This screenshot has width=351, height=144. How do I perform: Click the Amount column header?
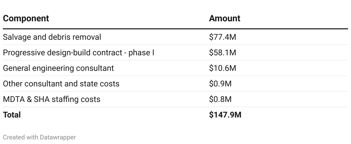[224, 18]
